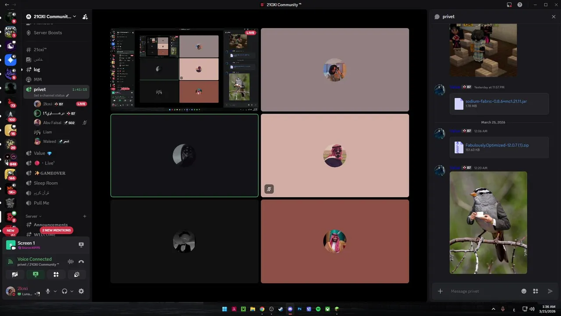The image size is (561, 316).
Task: Toggle screen share button in the voice panel
Action: pyautogui.click(x=36, y=274)
